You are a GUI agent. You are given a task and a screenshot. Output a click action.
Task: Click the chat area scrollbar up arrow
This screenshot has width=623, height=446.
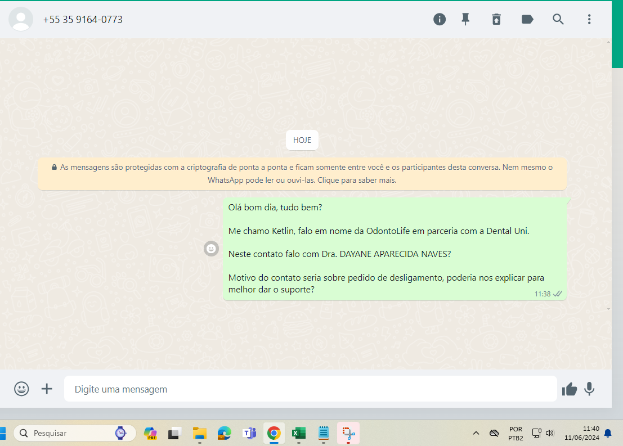pyautogui.click(x=609, y=42)
